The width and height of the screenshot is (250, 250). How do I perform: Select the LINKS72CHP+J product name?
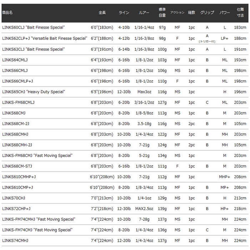point(16,209)
